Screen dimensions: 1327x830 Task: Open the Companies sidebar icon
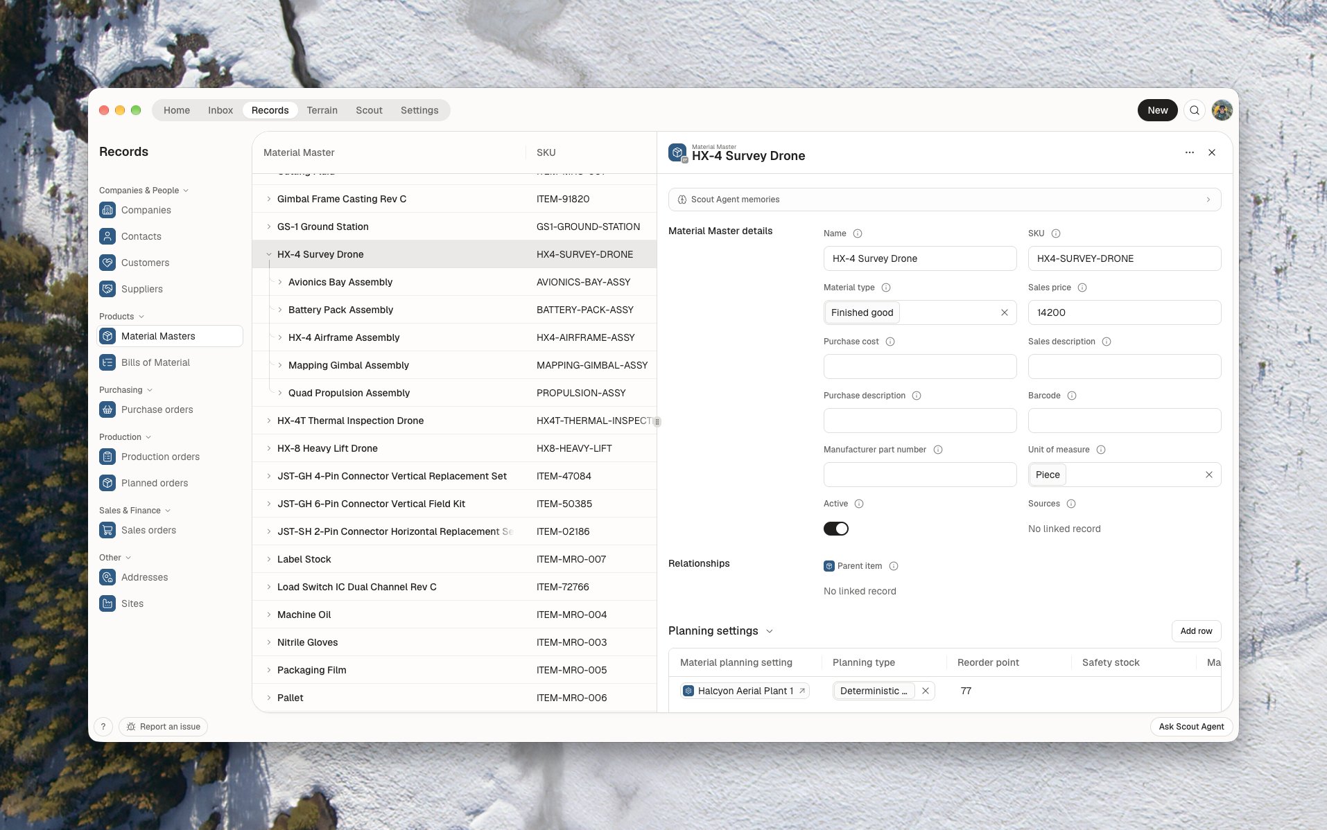tap(107, 210)
